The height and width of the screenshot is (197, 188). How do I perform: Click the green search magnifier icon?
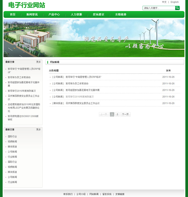(x=177, y=8)
